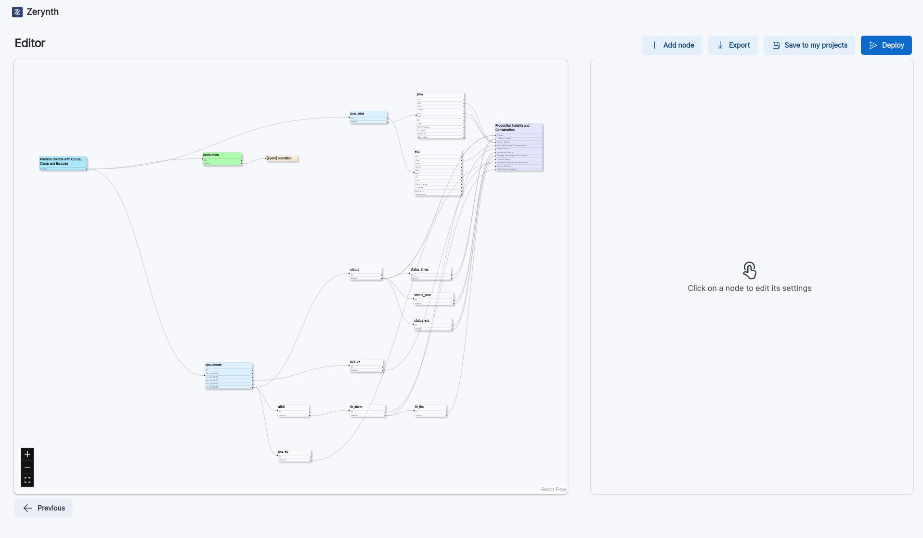Click the Zerynth logo icon
The height and width of the screenshot is (538, 923).
coord(17,12)
